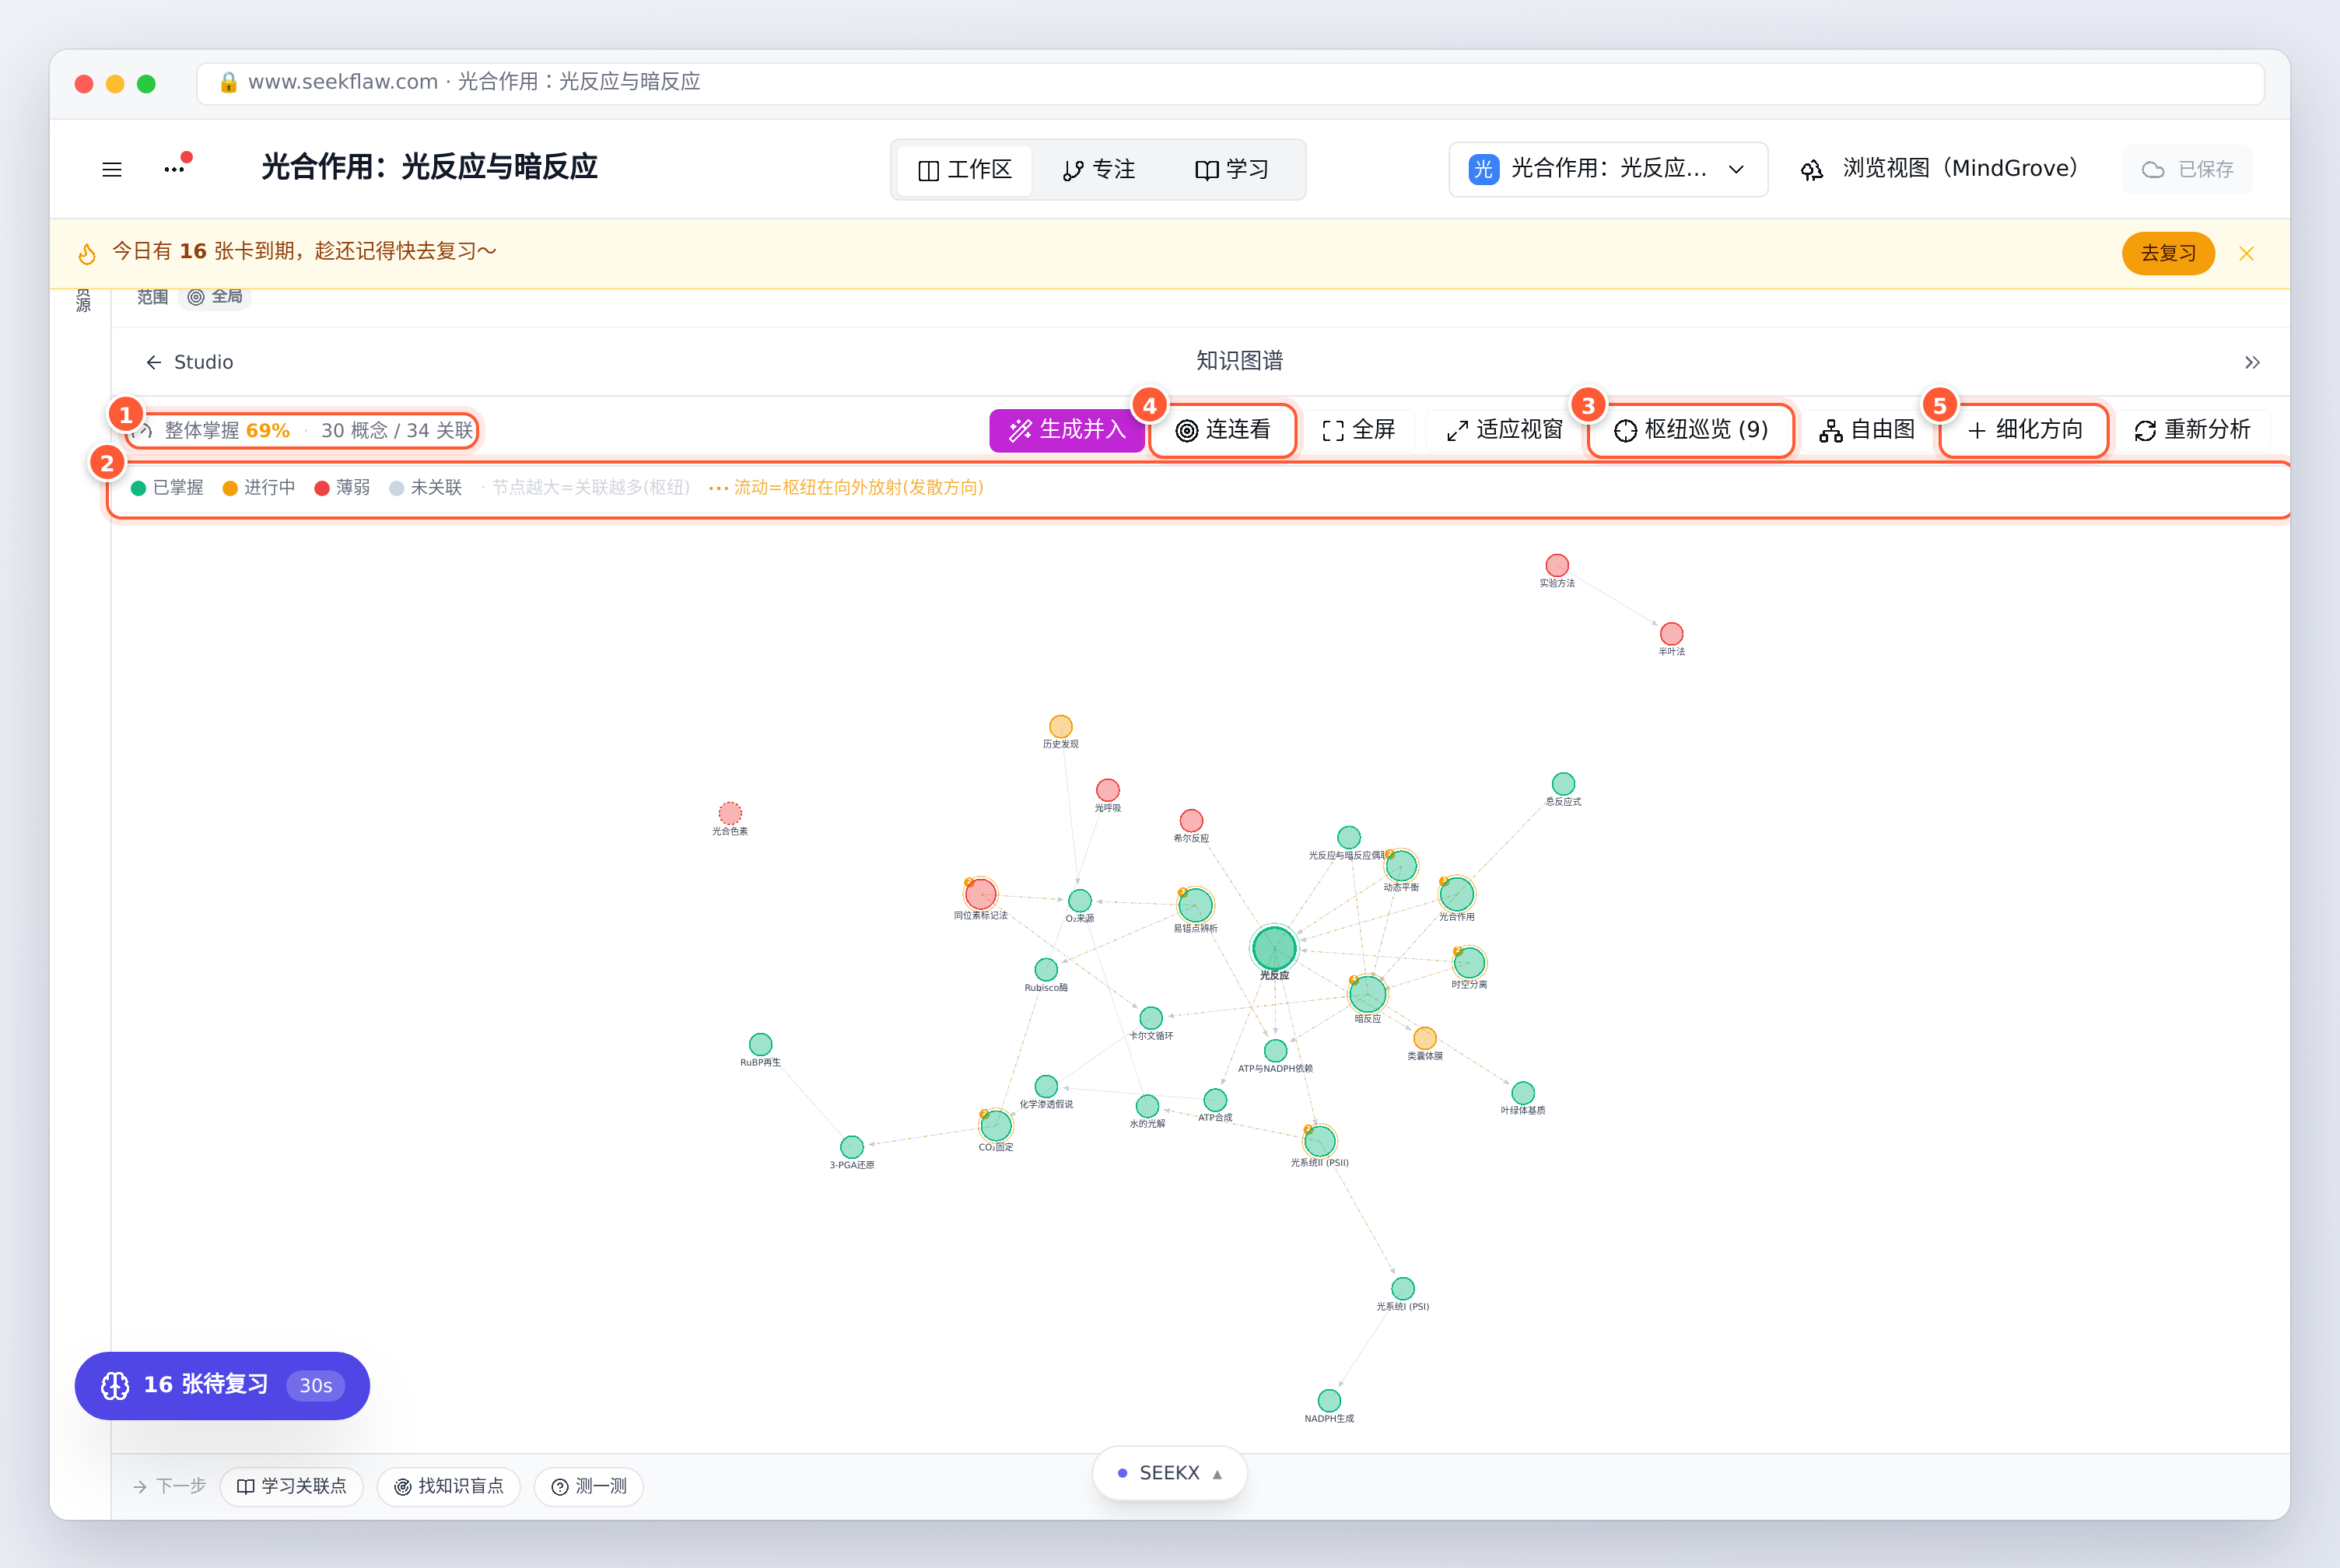The width and height of the screenshot is (2340, 1568).
Task: Enter 全屏 fullscreen mode
Action: (1358, 430)
